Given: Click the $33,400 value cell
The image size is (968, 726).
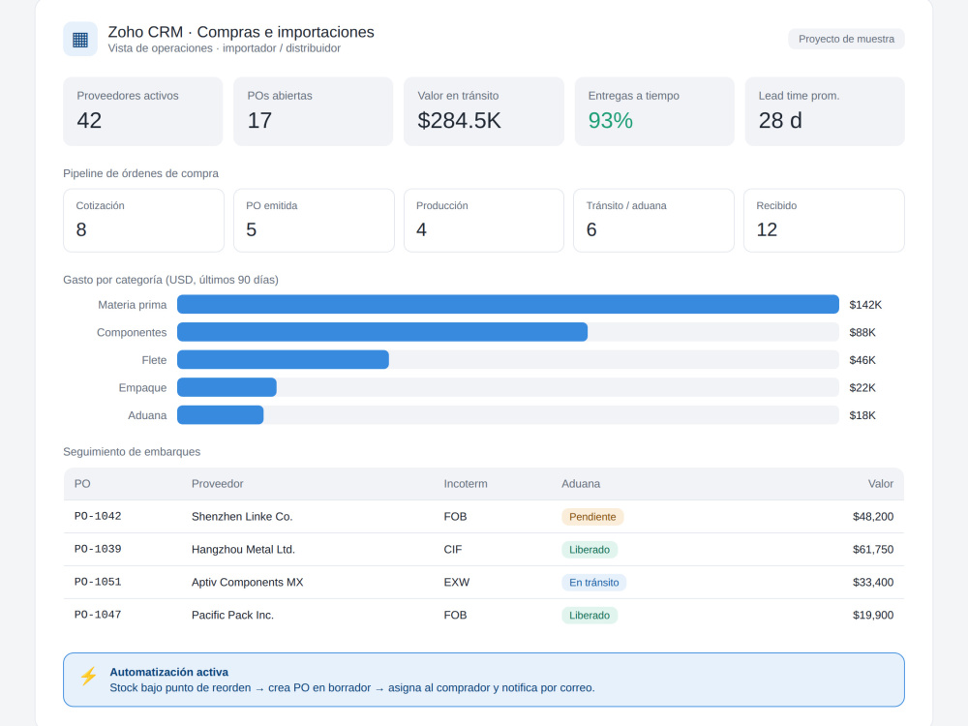Looking at the screenshot, I should pos(873,582).
